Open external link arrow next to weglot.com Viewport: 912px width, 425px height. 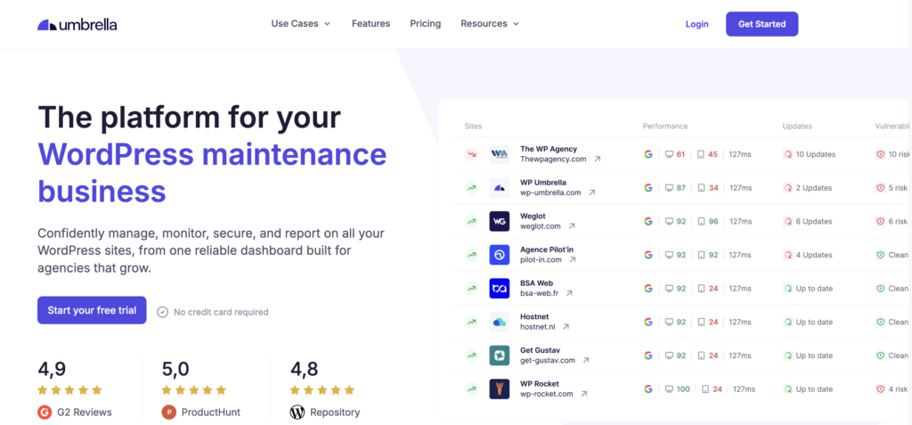pos(572,226)
